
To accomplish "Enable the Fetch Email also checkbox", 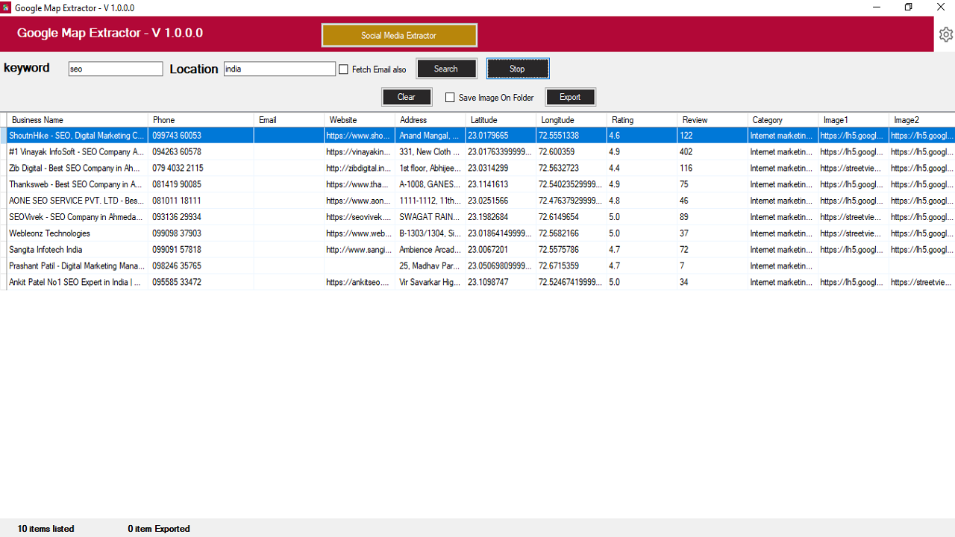I will (x=343, y=69).
